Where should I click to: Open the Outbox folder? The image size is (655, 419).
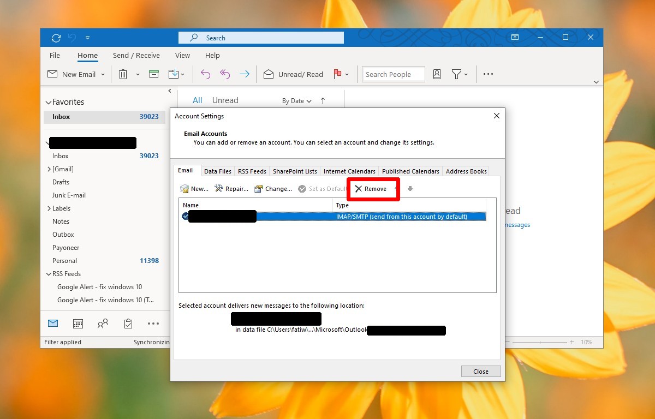(63, 235)
